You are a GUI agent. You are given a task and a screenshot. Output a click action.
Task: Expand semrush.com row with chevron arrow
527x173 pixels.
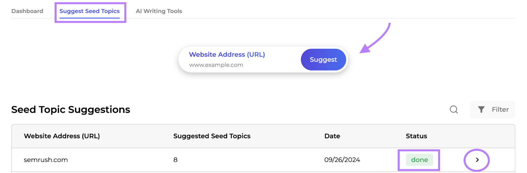click(477, 160)
